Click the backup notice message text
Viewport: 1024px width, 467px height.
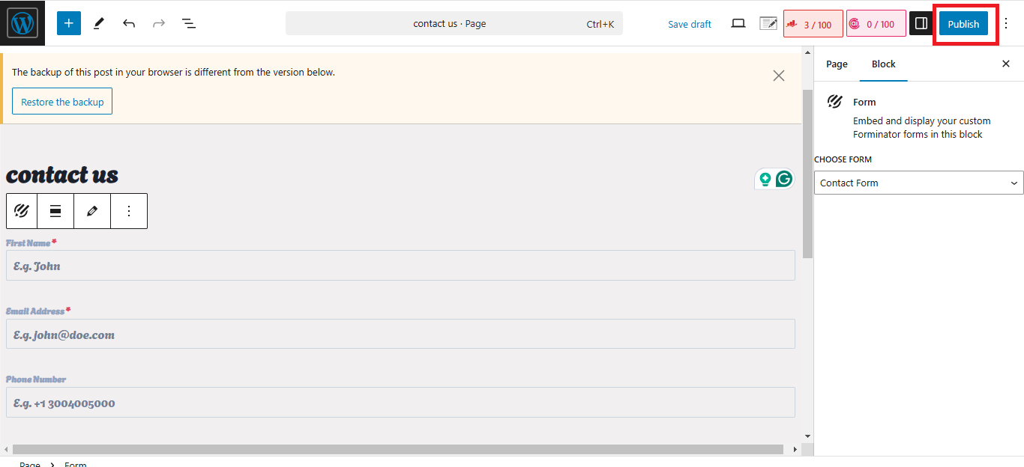(x=173, y=73)
